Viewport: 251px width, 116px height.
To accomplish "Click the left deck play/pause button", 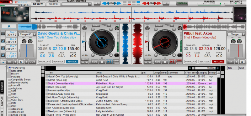I will (x=109, y=62).
